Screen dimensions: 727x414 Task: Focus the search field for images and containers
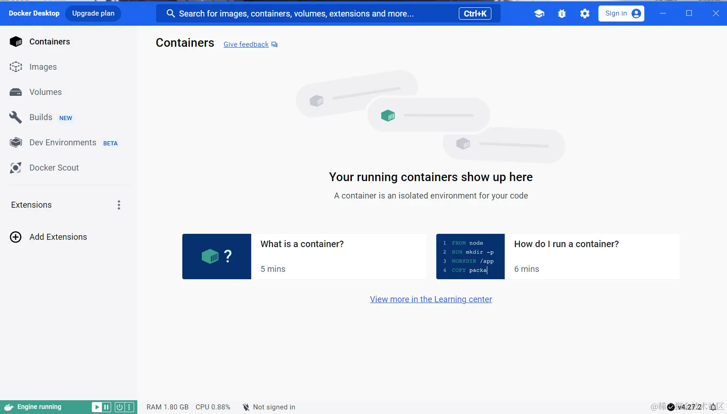[328, 14]
